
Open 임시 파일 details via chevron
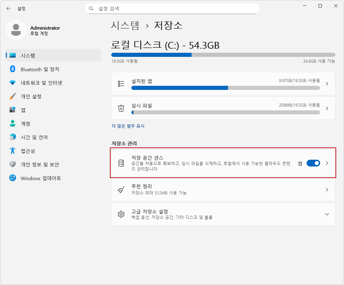click(327, 108)
